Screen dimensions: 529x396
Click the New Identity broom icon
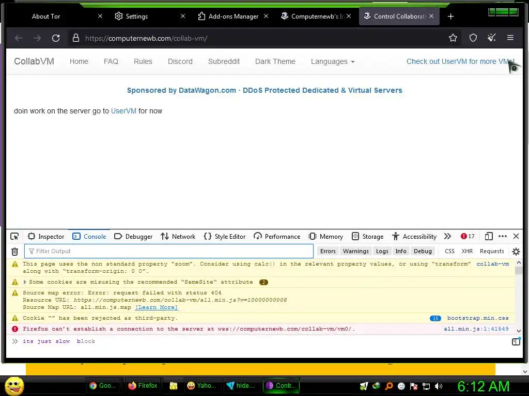point(492,38)
